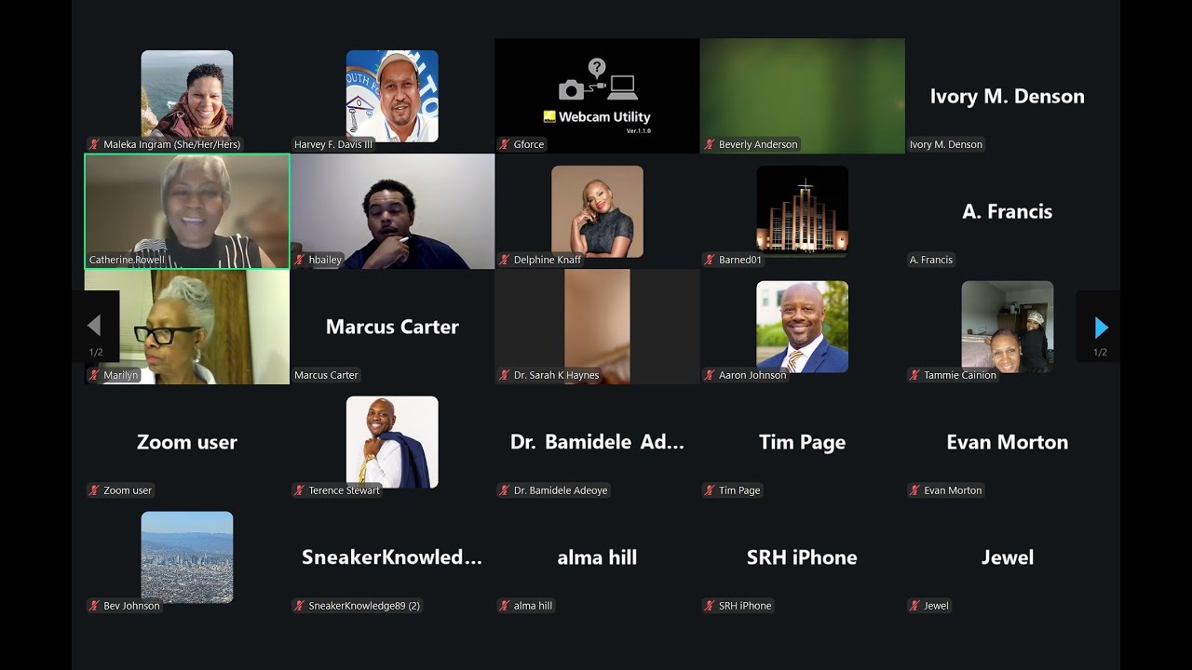Click muted mic icon beside Jewel

pyautogui.click(x=914, y=606)
